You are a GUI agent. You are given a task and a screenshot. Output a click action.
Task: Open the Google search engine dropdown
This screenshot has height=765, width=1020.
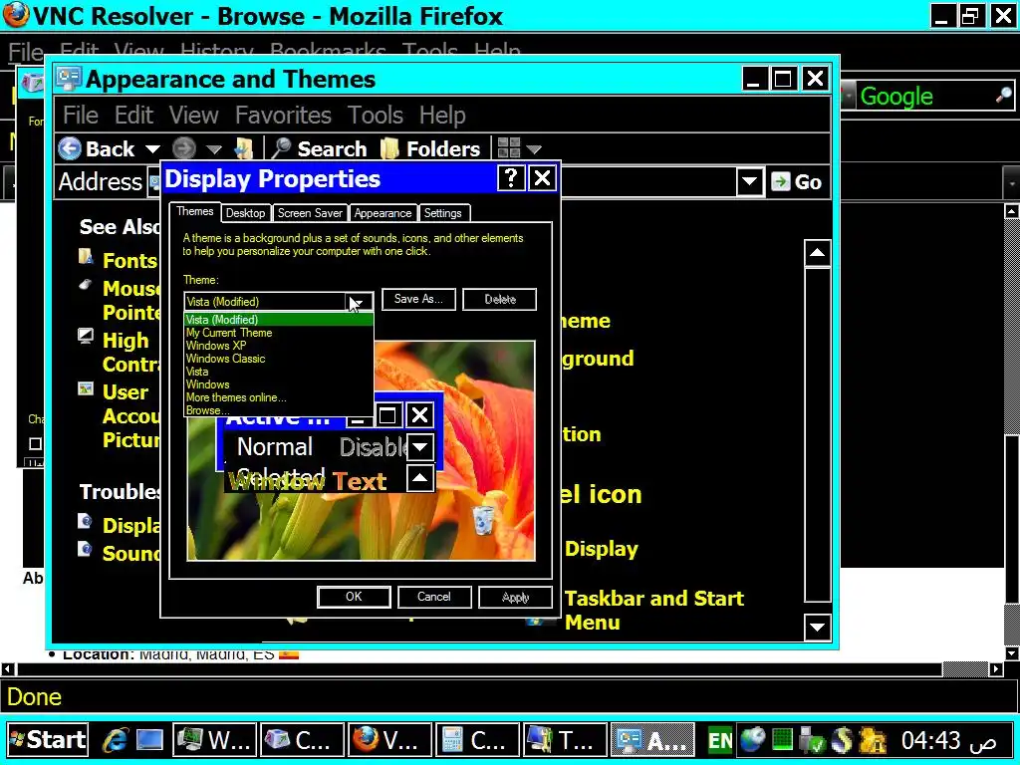pos(849,97)
